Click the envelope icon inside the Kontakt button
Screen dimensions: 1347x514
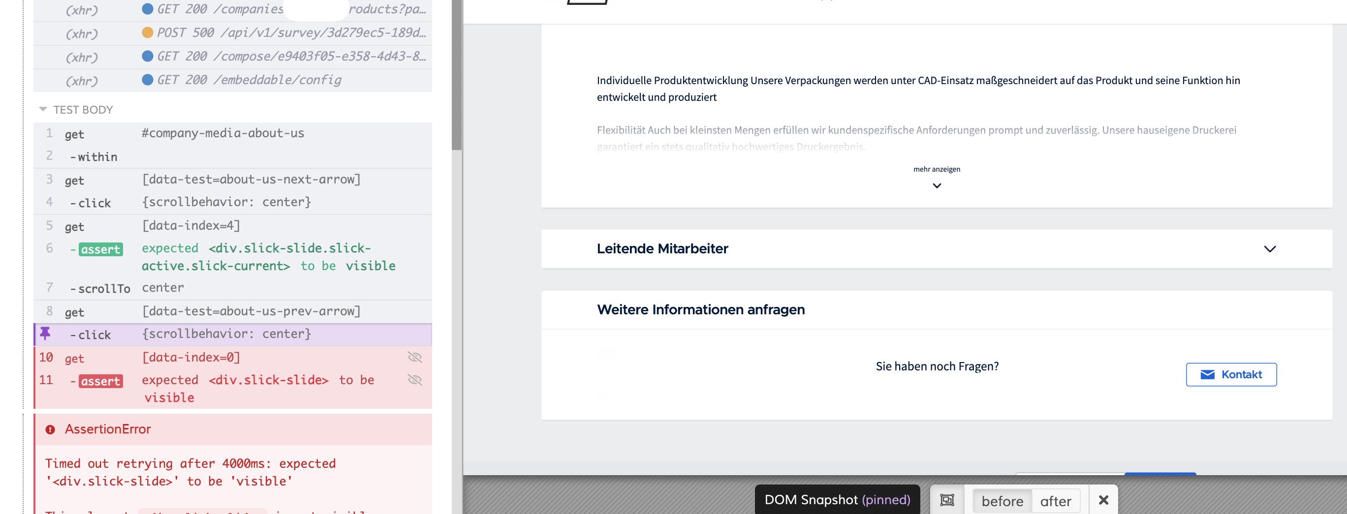[x=1207, y=374]
